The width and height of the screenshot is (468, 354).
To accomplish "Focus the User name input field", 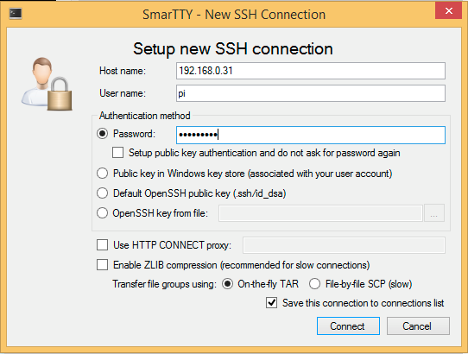I will point(311,93).
